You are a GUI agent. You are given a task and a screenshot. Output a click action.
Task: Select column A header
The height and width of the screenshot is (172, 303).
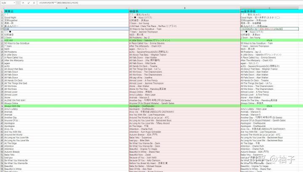(66, 8)
